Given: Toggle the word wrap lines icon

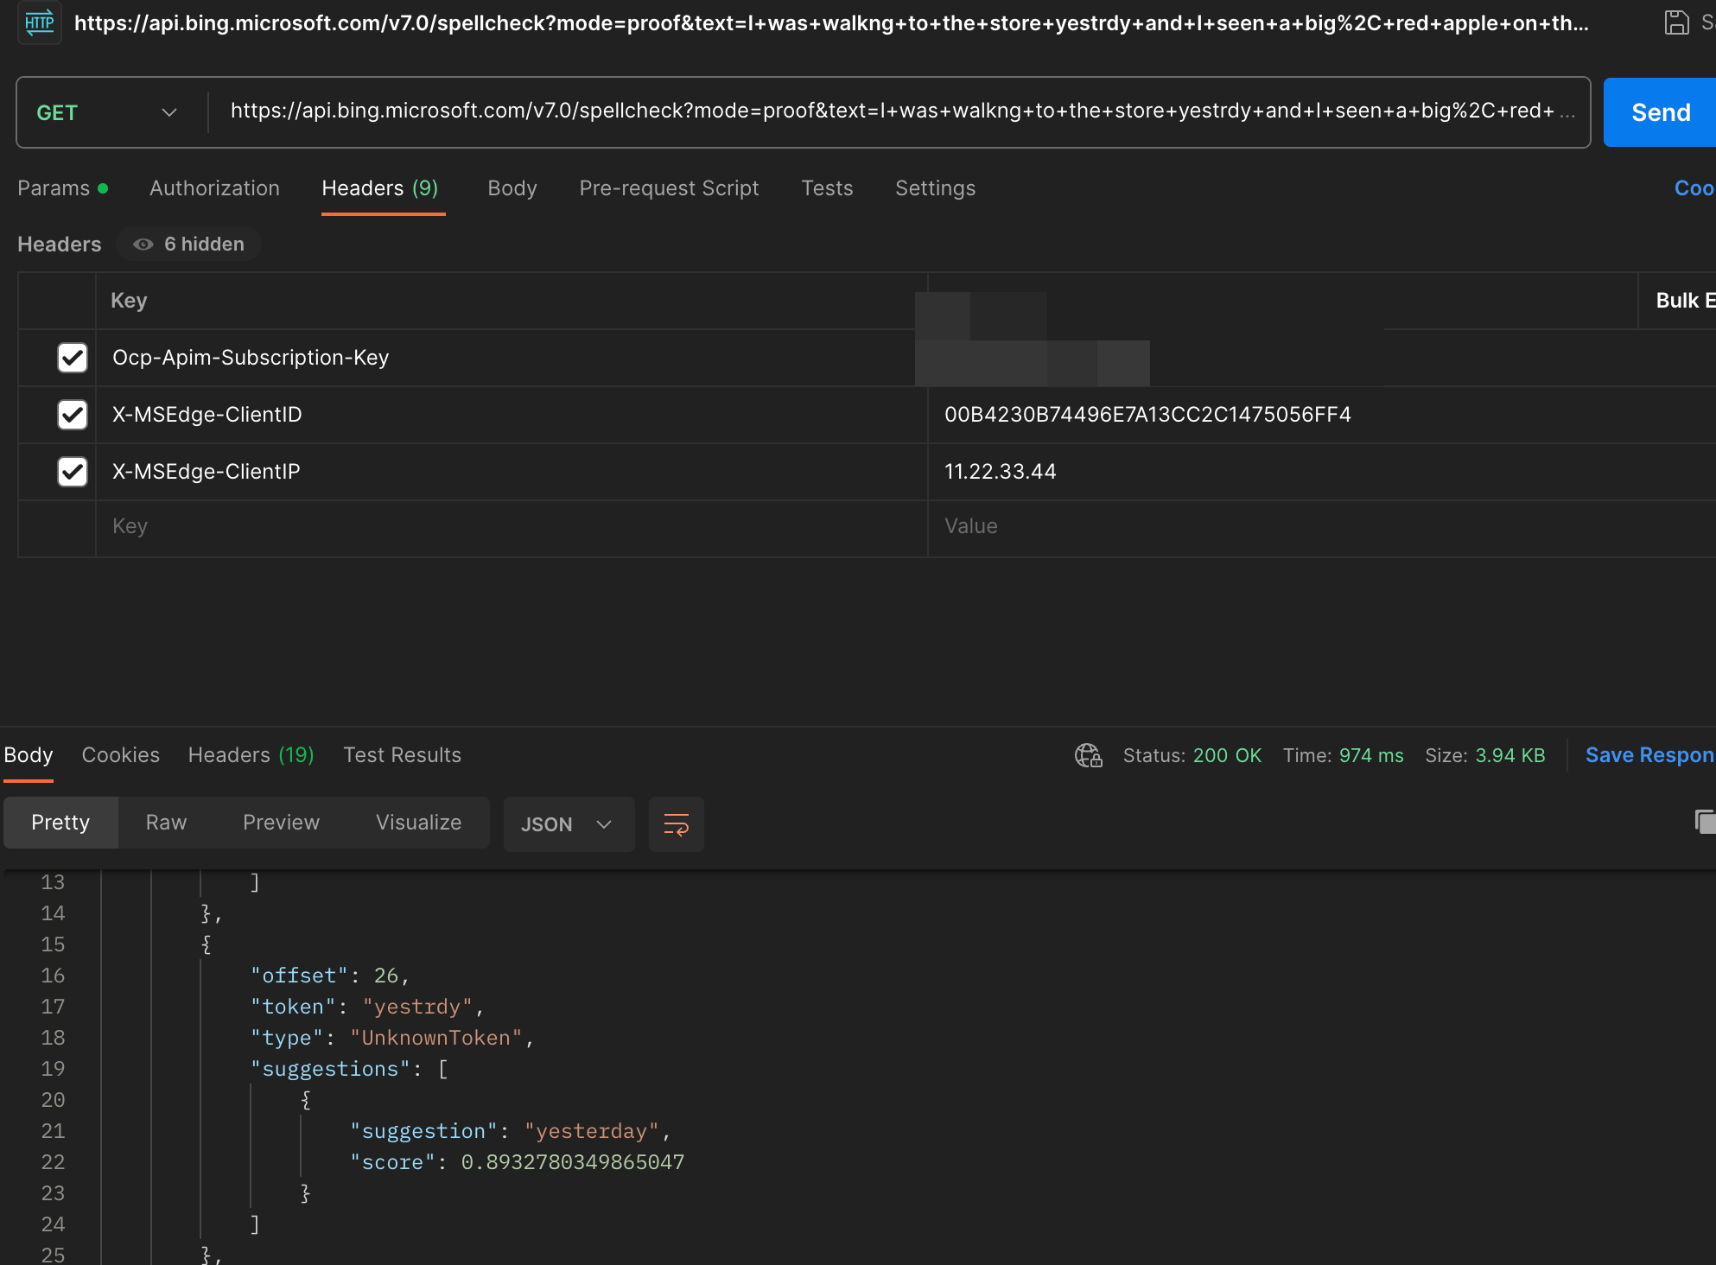Looking at the screenshot, I should click(676, 823).
